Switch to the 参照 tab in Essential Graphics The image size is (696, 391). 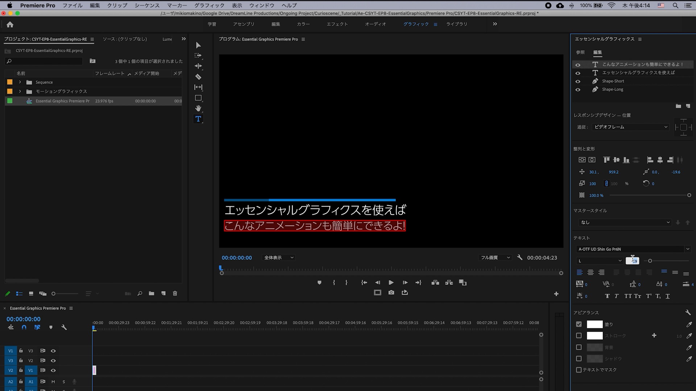pyautogui.click(x=580, y=52)
